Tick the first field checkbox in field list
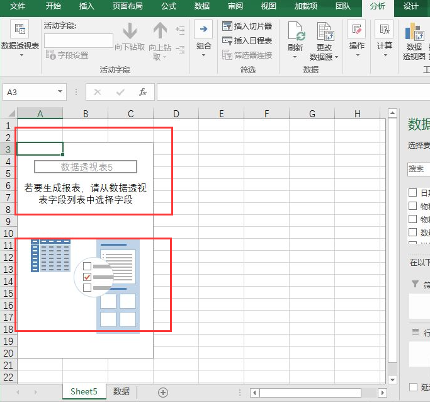Screen dimensions: 430x402 tap(412, 193)
